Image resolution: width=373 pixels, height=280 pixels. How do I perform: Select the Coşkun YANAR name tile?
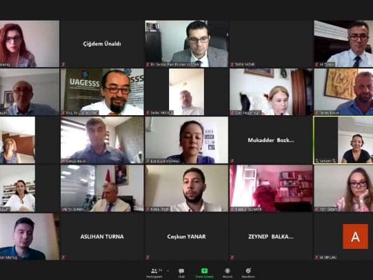[186, 236]
